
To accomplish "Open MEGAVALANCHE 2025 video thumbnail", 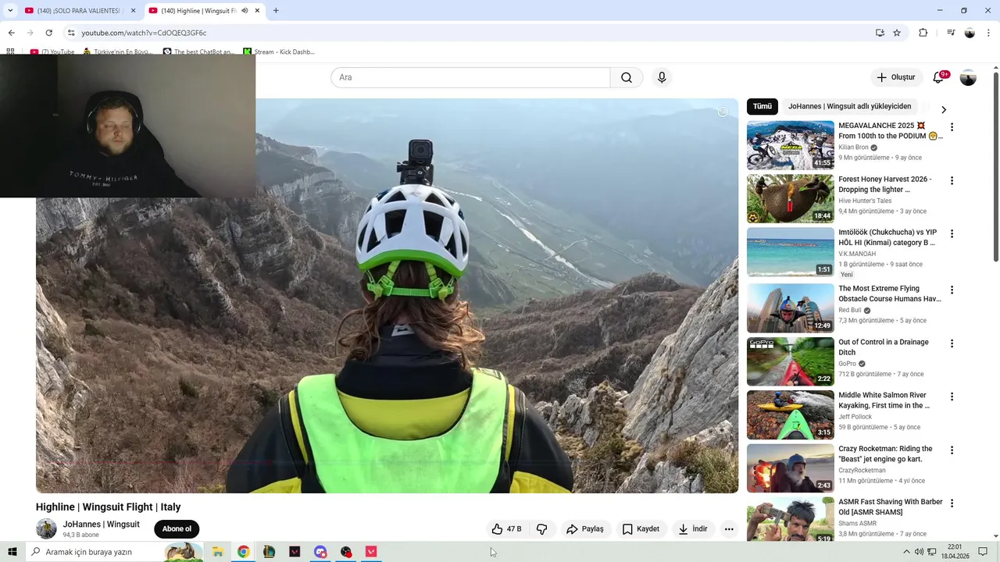I will point(791,145).
